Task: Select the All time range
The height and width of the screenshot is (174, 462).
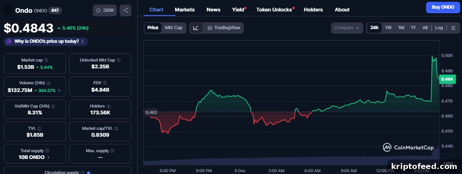Action: point(425,28)
